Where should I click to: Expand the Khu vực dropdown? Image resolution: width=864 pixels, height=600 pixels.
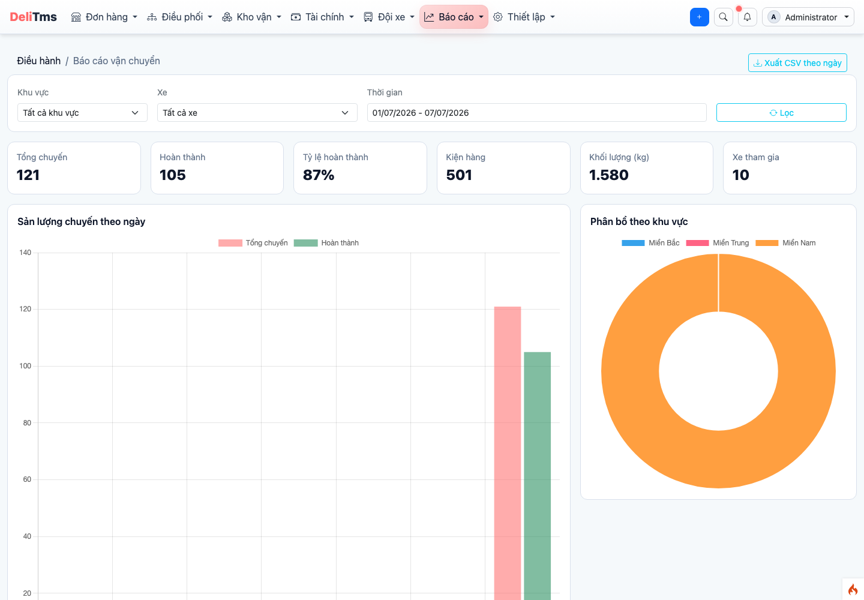click(x=82, y=113)
